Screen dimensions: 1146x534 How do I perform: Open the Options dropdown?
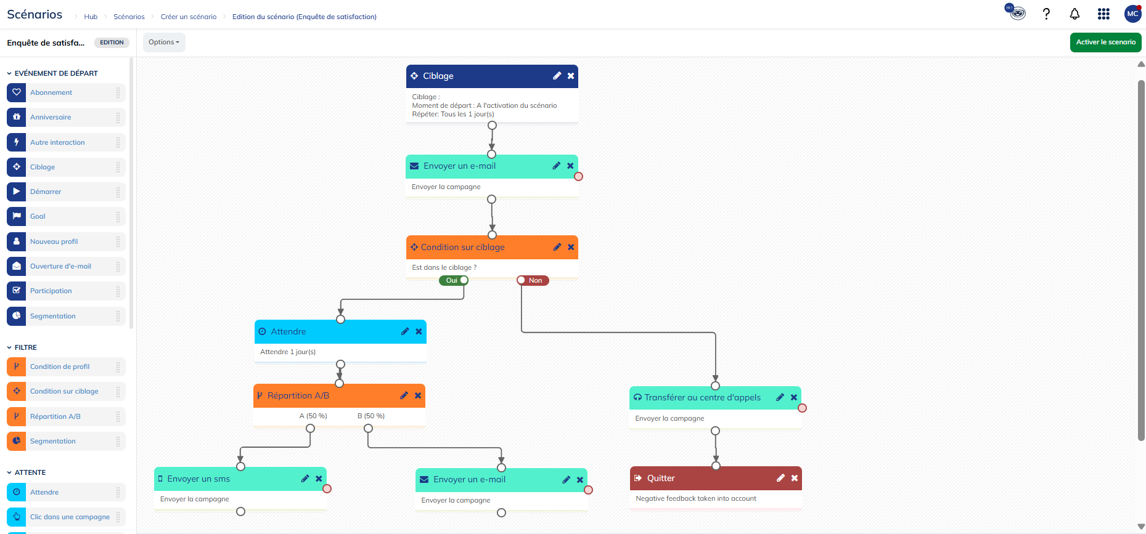(164, 42)
